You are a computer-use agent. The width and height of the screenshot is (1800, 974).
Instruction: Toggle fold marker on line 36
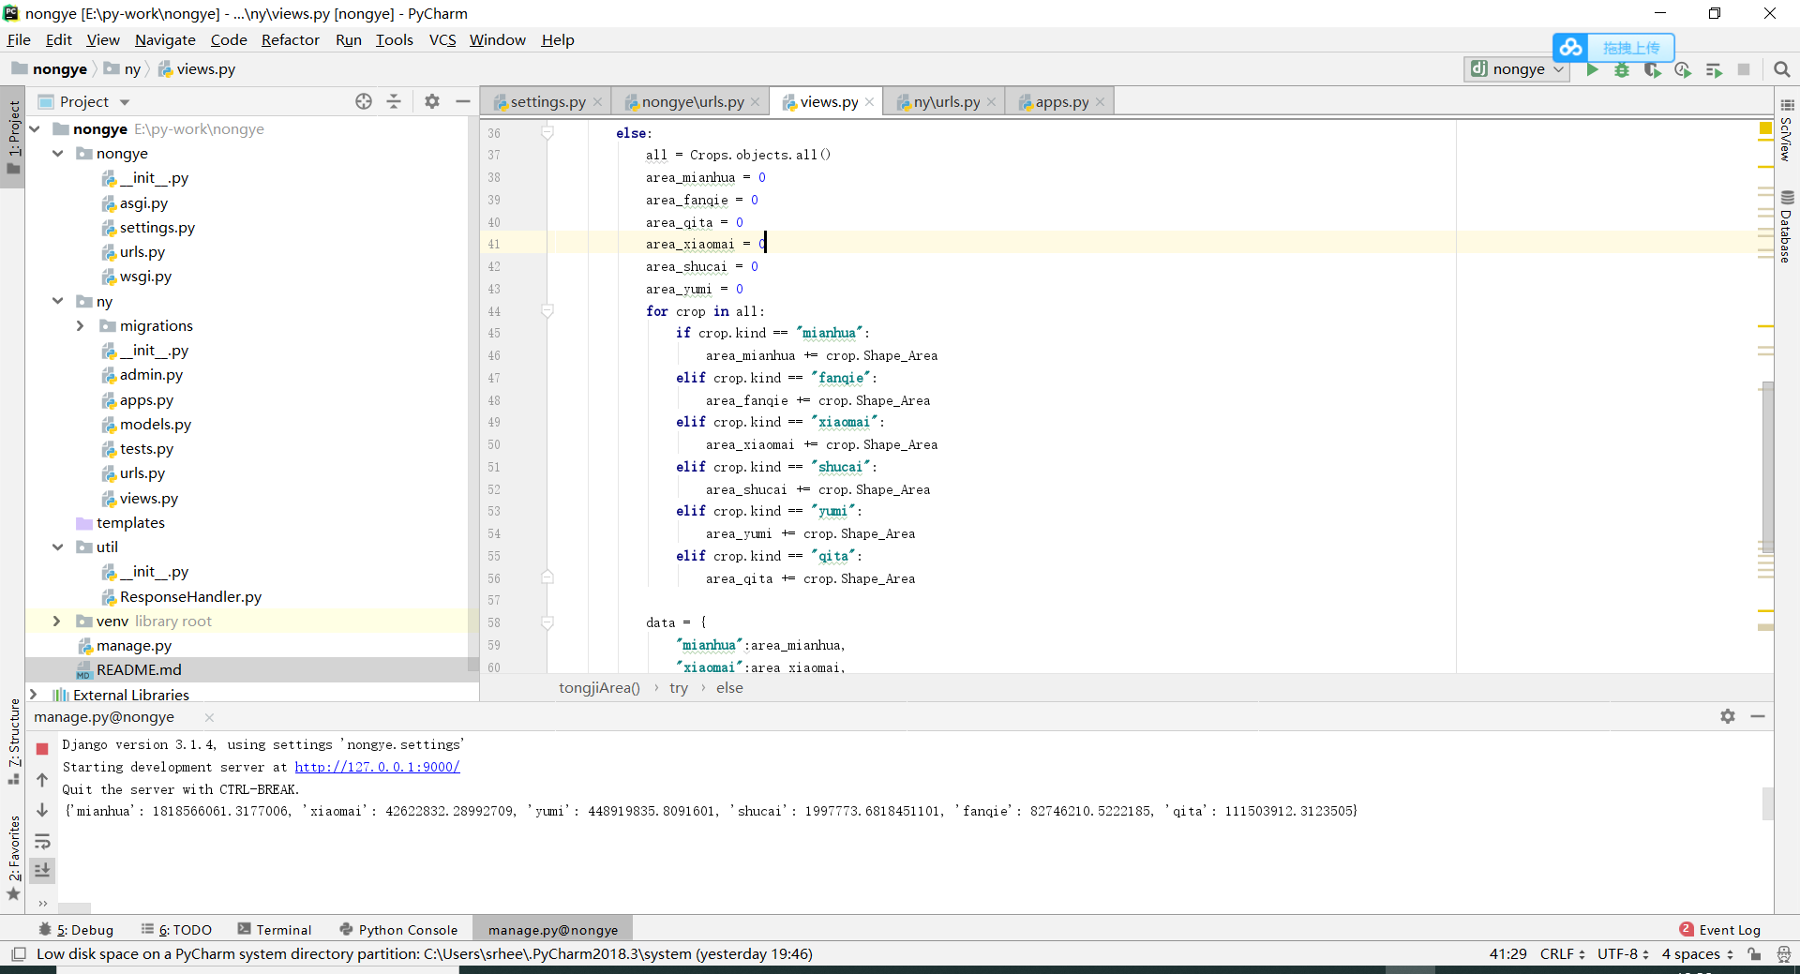(547, 133)
